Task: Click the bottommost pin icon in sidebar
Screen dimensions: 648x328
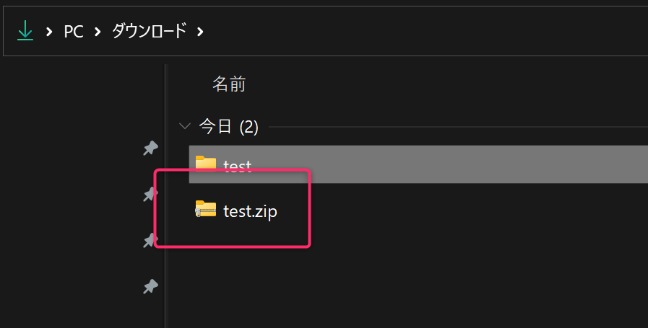Action: (x=150, y=287)
